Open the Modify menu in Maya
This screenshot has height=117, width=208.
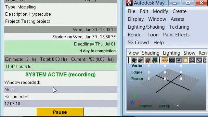[x=160, y=11]
